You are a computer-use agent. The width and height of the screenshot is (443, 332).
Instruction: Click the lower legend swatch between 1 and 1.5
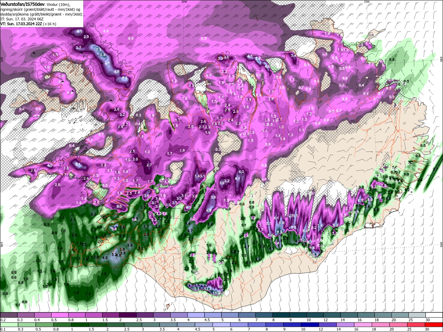[80, 325]
